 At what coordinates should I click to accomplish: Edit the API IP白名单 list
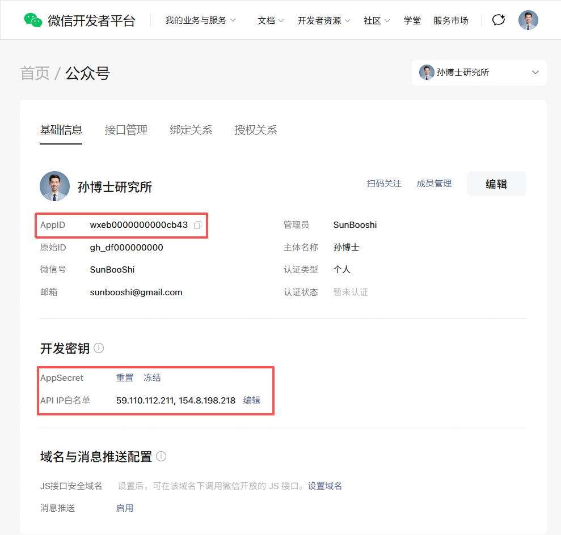[x=252, y=400]
